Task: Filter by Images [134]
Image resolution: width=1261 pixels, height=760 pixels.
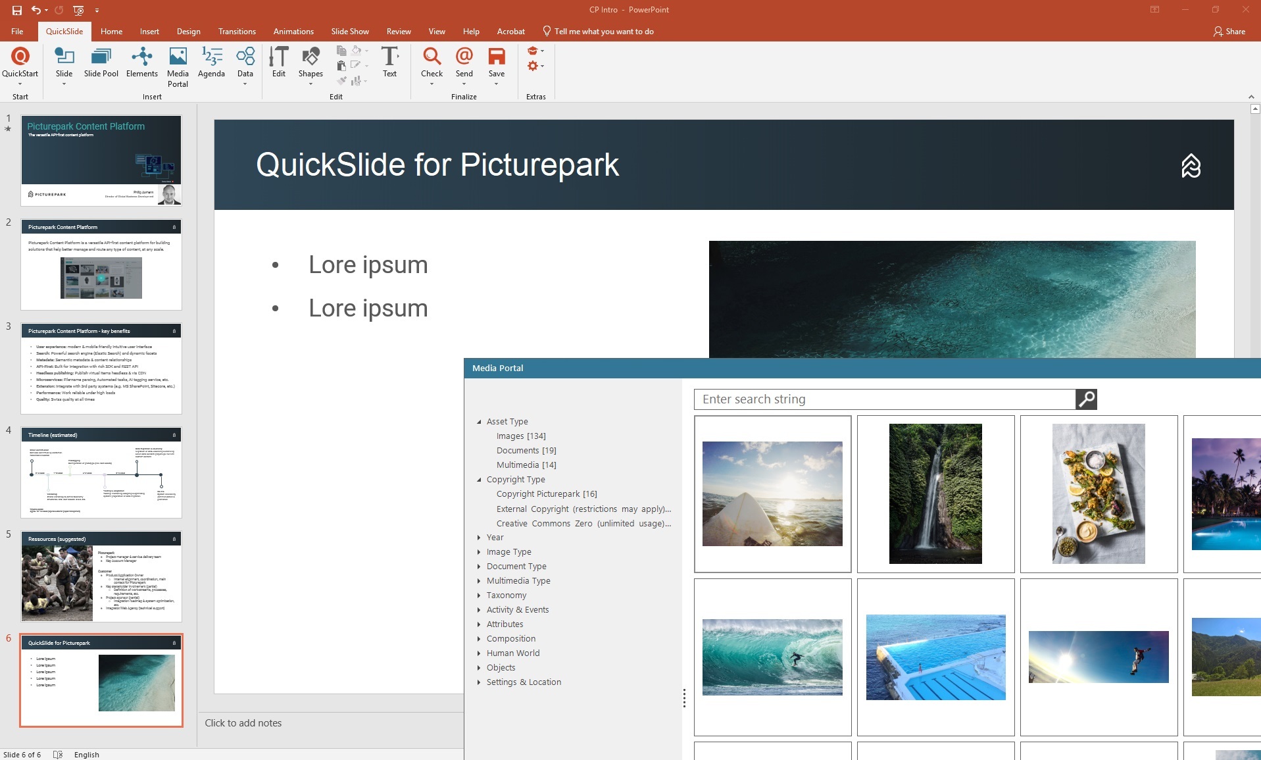Action: 521,436
